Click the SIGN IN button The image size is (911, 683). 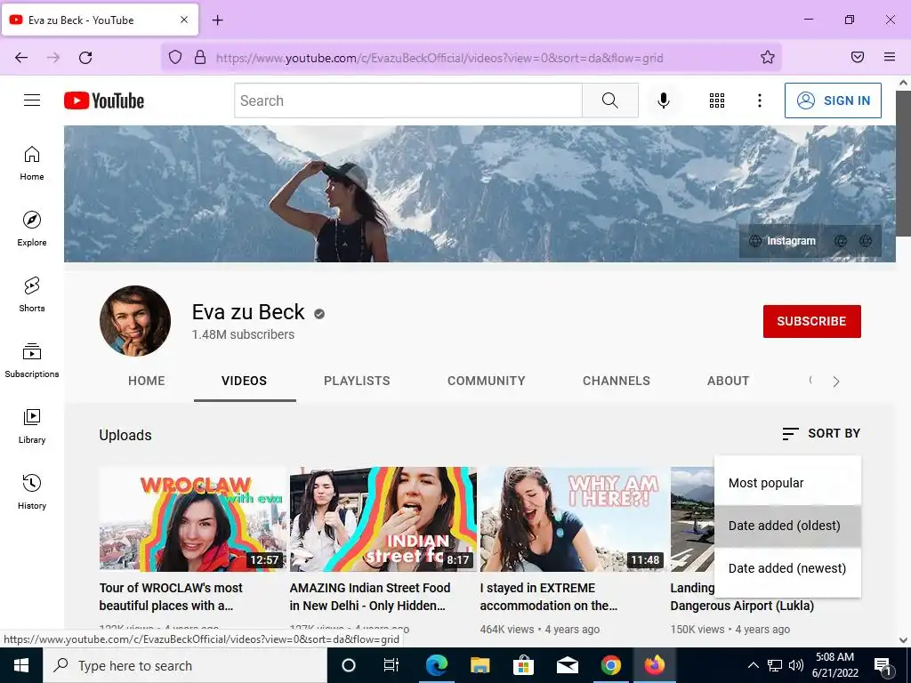(833, 100)
